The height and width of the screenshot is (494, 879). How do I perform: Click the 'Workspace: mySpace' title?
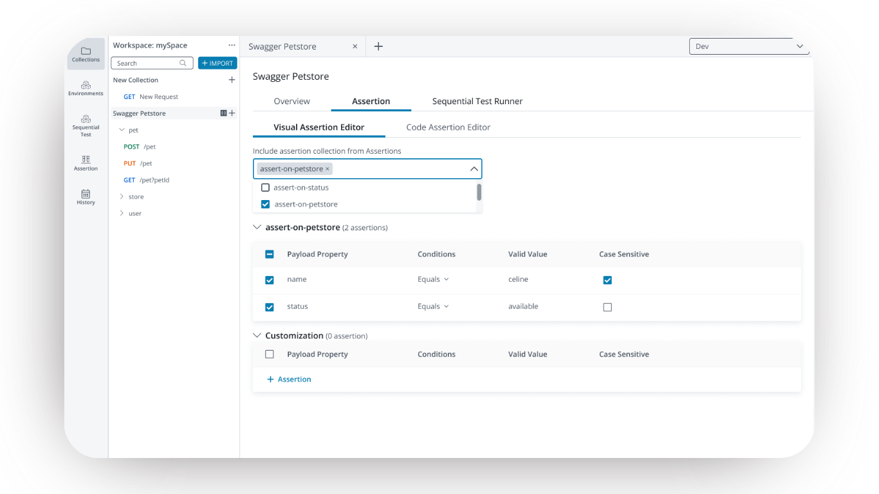[x=150, y=46]
